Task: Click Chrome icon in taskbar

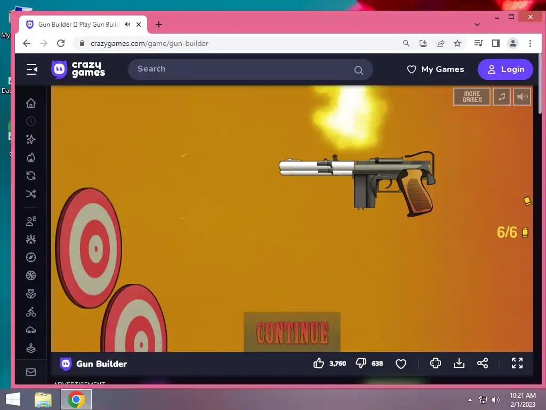Action: (76, 399)
